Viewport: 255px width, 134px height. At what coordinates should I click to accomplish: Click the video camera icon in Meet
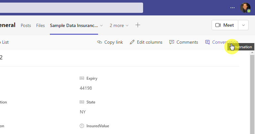[x=218, y=25]
